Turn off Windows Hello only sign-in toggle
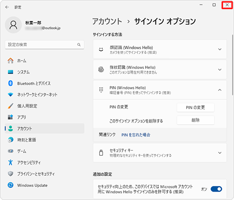 216,189
